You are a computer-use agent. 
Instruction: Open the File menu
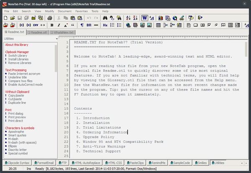point(7,11)
